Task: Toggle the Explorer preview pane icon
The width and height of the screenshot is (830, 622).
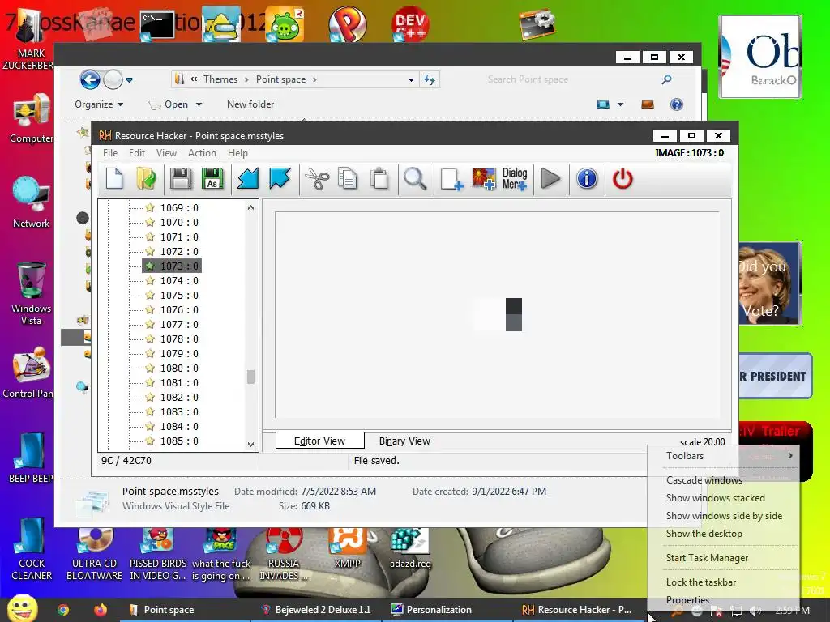Action: [648, 104]
